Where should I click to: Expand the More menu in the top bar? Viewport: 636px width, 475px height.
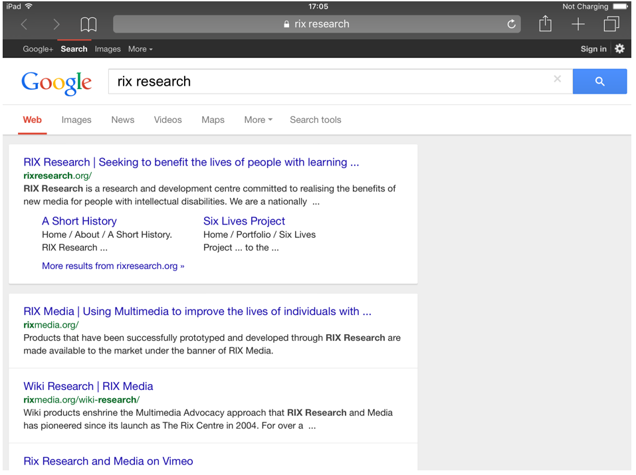tap(140, 49)
